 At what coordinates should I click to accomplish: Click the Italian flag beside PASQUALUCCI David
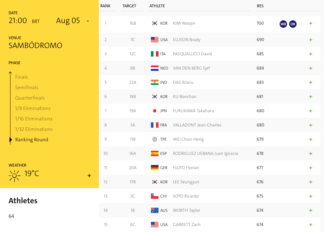tap(155, 54)
